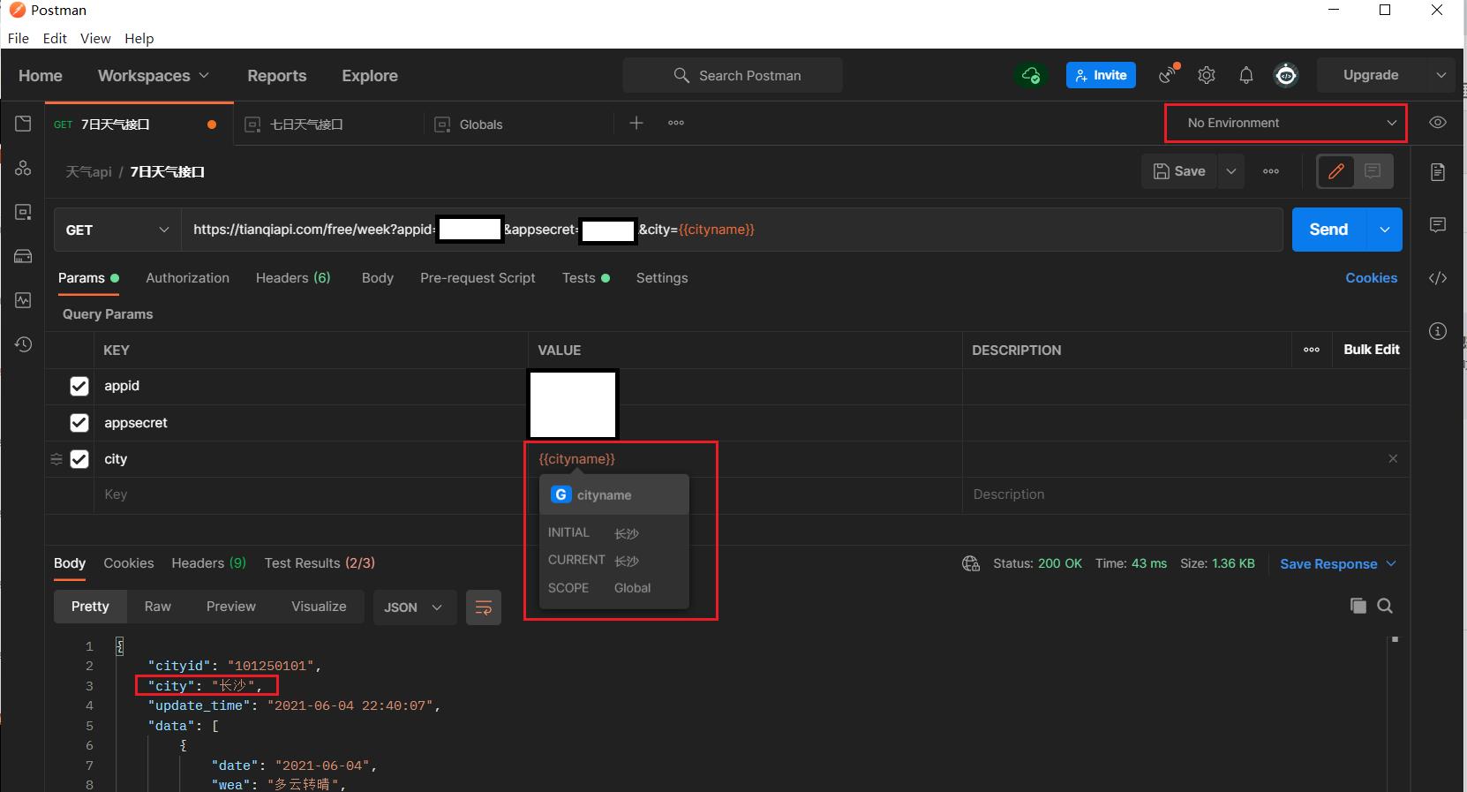Switch to the Authorization tab
The image size is (1467, 792).
187,277
